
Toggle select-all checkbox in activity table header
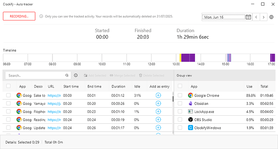[8, 86]
